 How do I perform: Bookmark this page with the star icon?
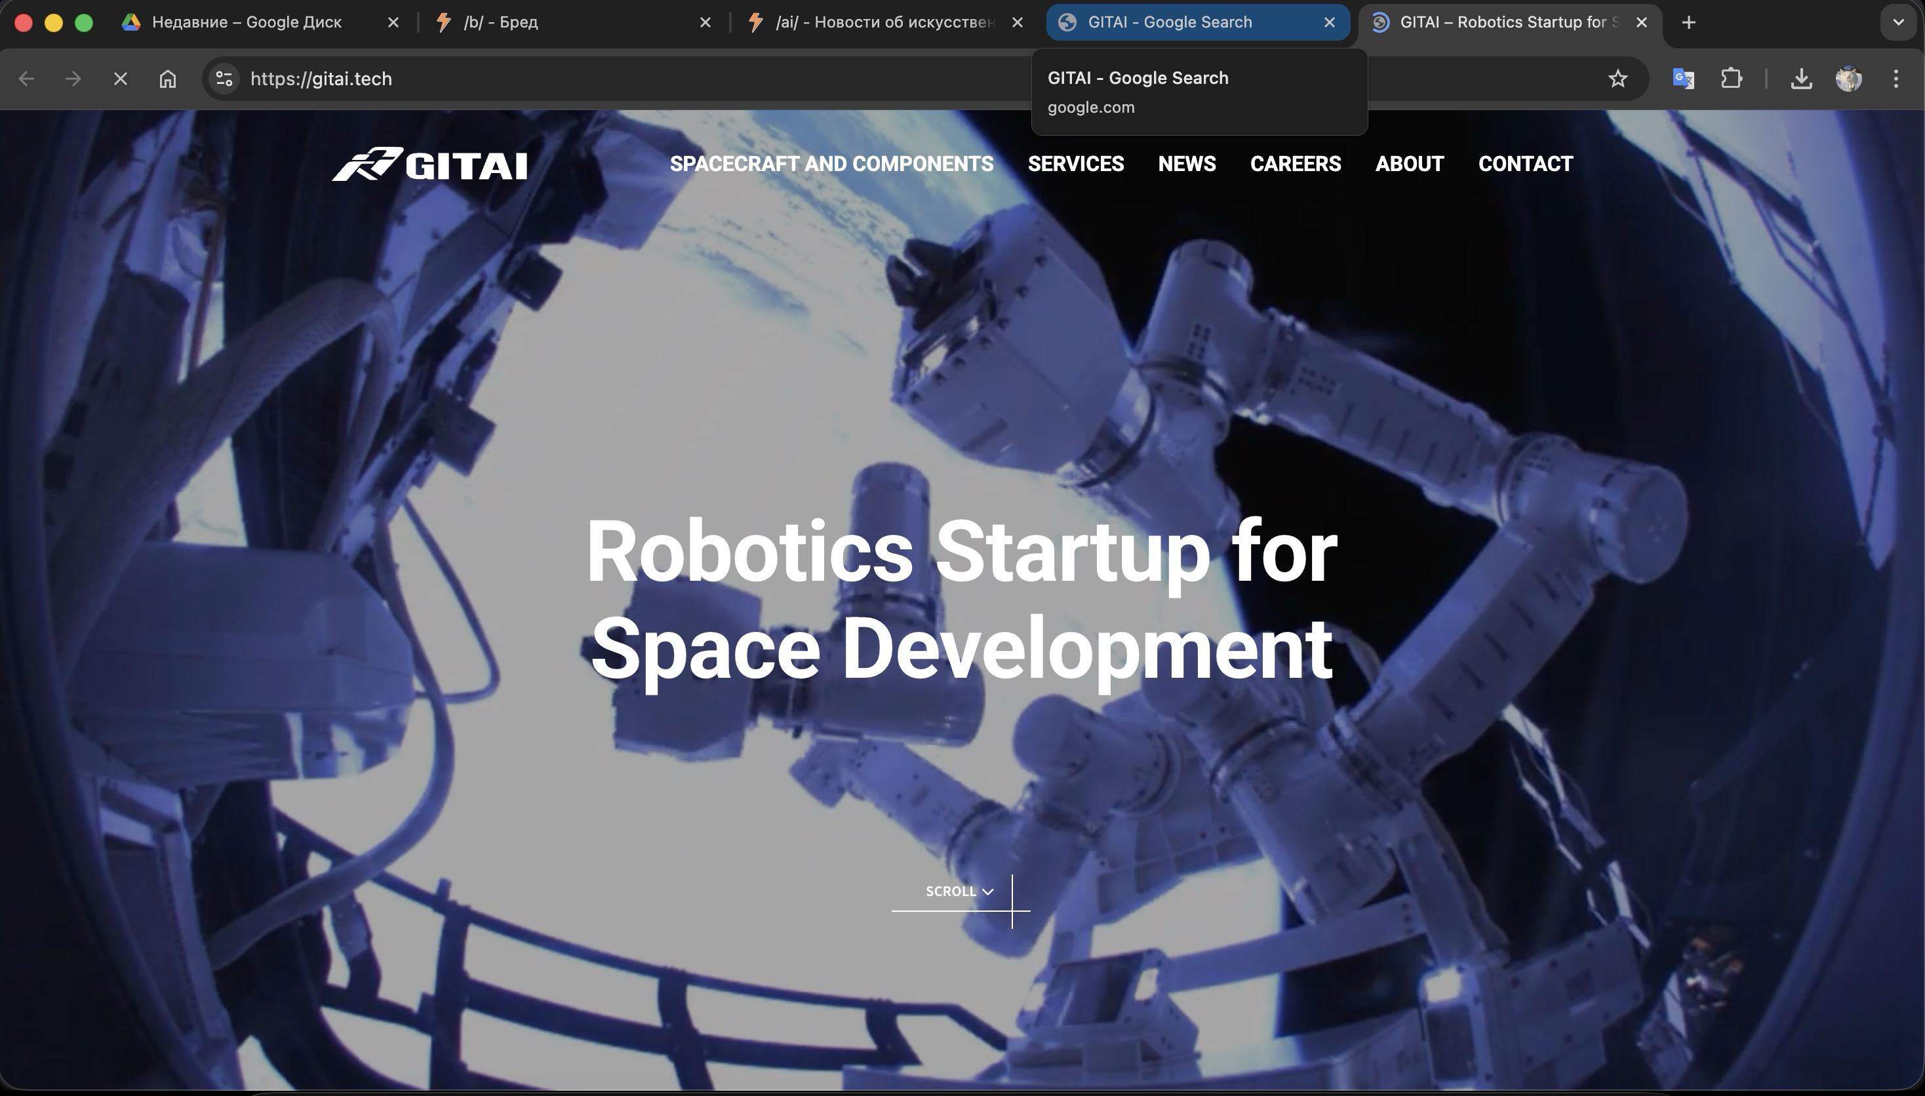pyautogui.click(x=1618, y=78)
